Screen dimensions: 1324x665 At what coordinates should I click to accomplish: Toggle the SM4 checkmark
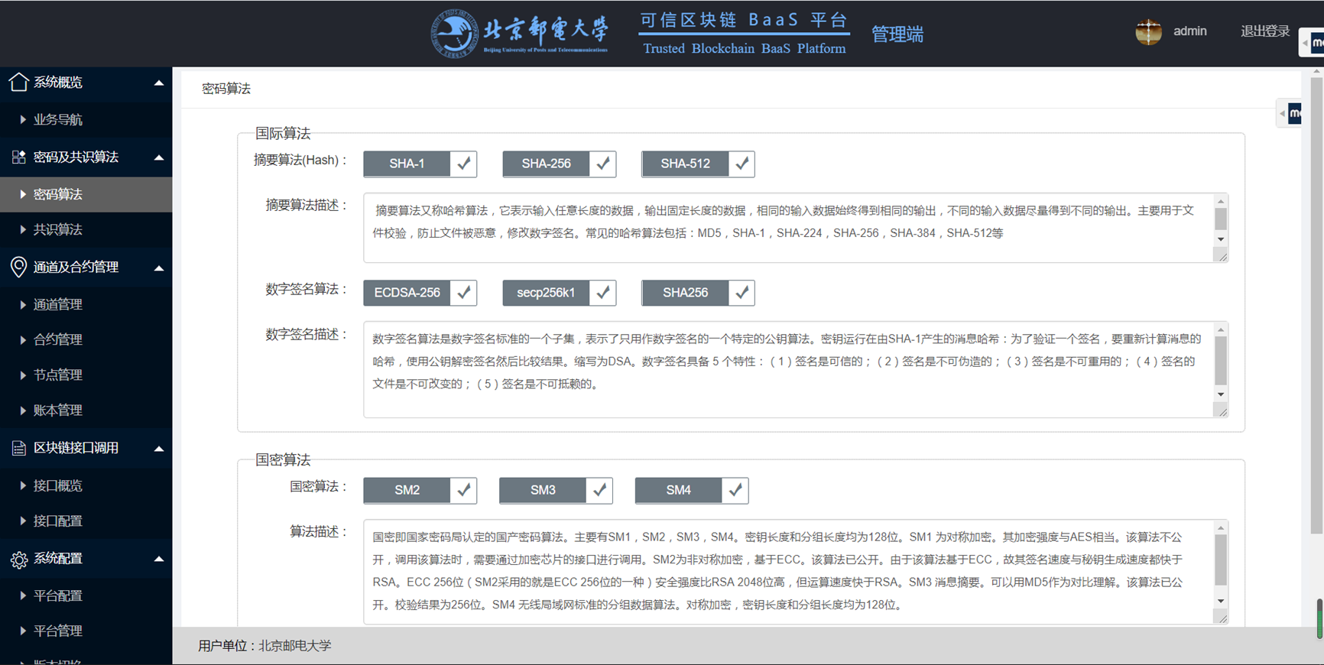(x=735, y=490)
